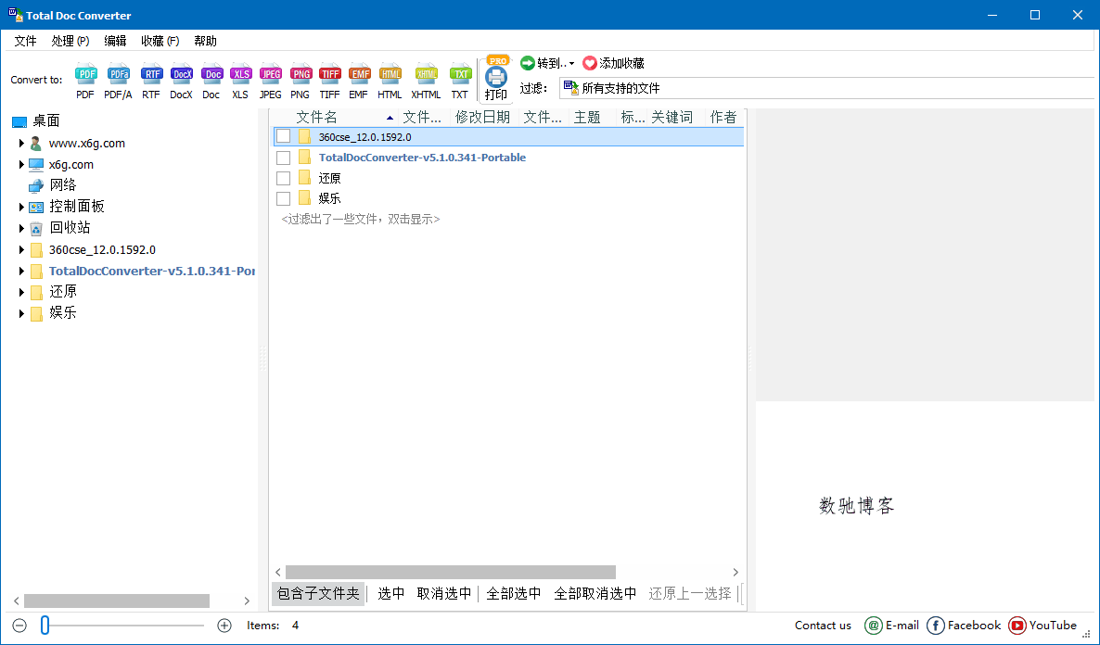
Task: Open the 处理 (P) menu
Action: [70, 41]
